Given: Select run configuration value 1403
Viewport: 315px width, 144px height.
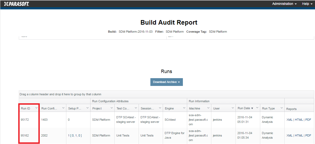Looking at the screenshot, I should click(x=44, y=120).
